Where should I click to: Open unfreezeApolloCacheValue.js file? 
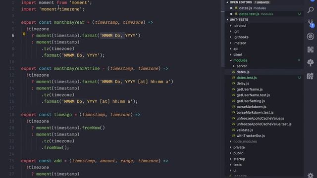coord(260,118)
